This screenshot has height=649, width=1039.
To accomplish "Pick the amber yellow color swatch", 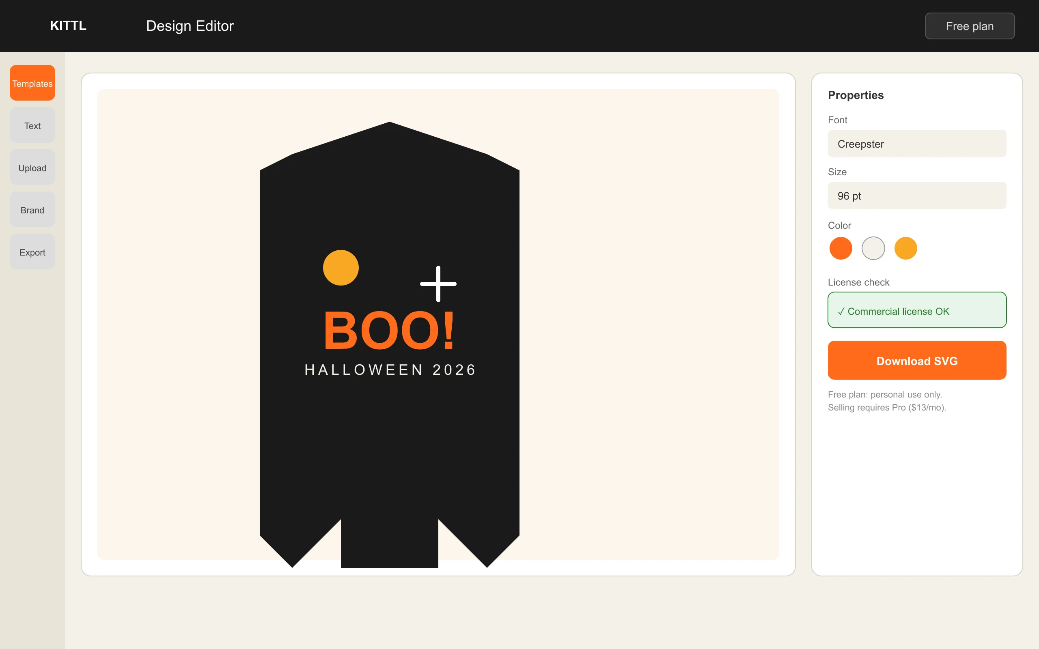I will pos(905,248).
